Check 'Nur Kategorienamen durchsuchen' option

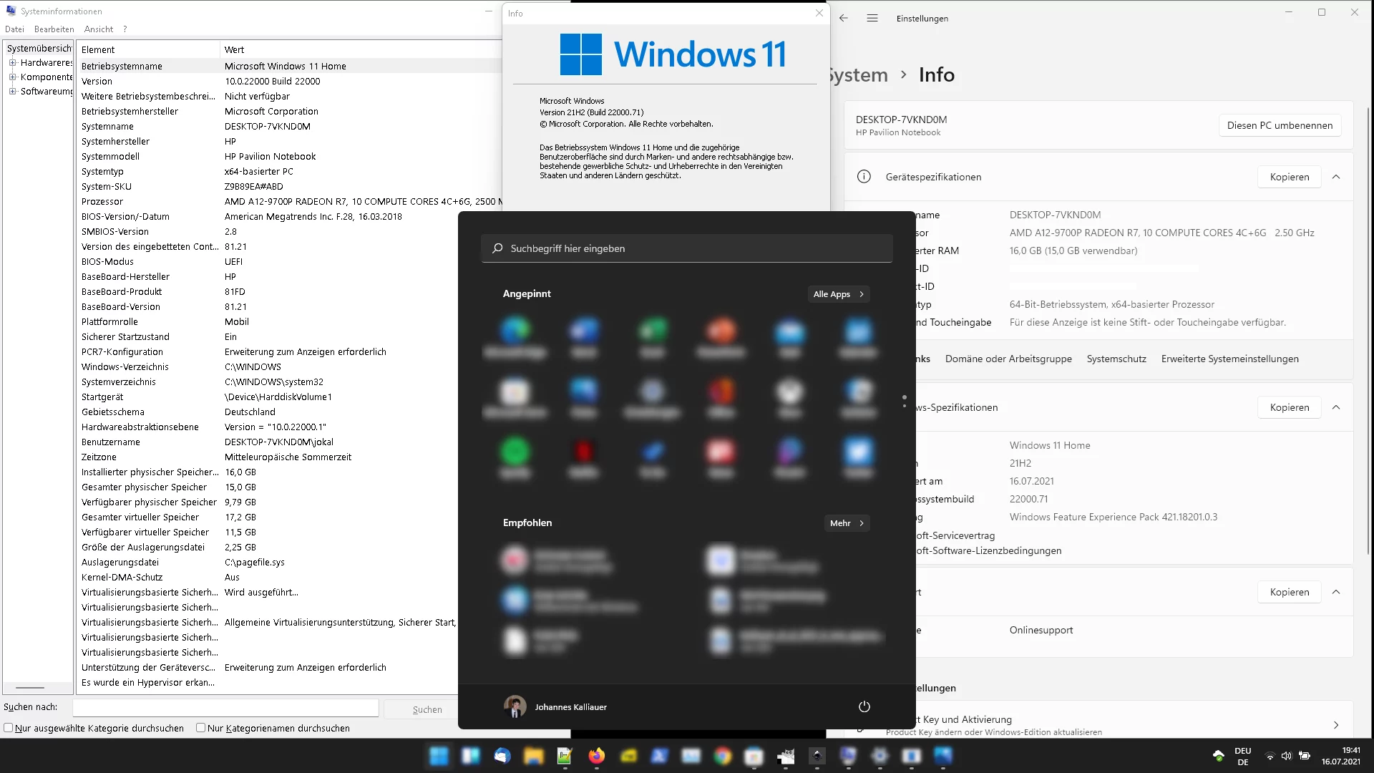(x=201, y=728)
